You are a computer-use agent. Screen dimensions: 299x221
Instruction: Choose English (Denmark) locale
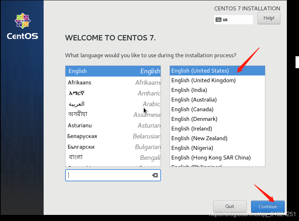coord(217,119)
